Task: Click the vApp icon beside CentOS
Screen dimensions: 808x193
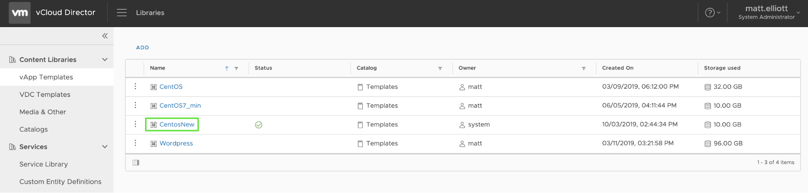Action: pyautogui.click(x=154, y=87)
